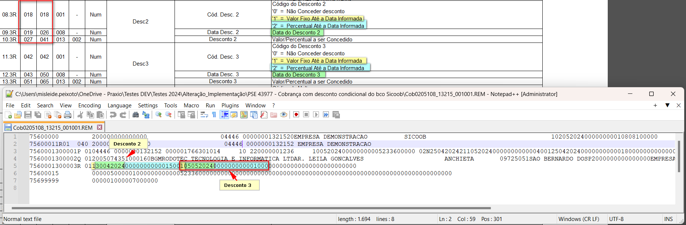Click the '08.3R' cell in background table
Screen dimensions: 686x225
coord(10,15)
